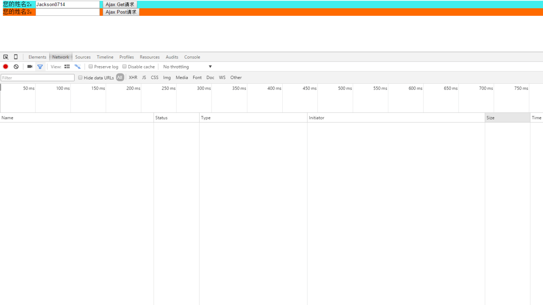Select the Elements panel tab

click(x=37, y=57)
